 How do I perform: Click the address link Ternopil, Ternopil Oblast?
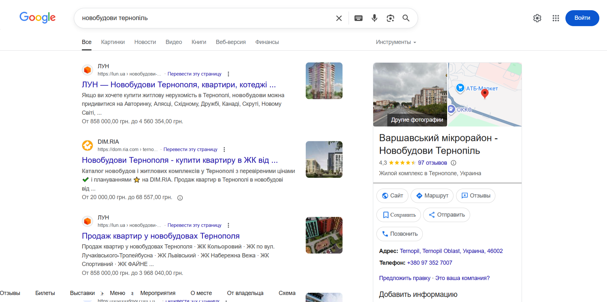tap(451, 251)
